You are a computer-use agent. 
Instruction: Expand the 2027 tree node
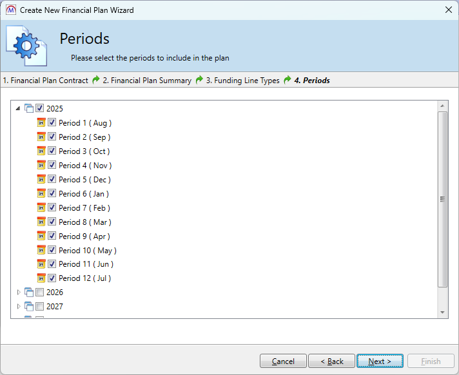click(x=18, y=307)
